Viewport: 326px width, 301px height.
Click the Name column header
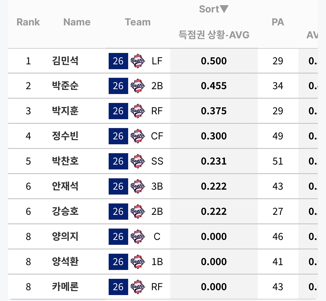[77, 22]
